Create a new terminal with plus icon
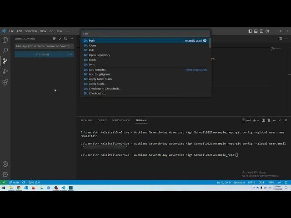This screenshot has height=218, width=291. pyautogui.click(x=255, y=120)
